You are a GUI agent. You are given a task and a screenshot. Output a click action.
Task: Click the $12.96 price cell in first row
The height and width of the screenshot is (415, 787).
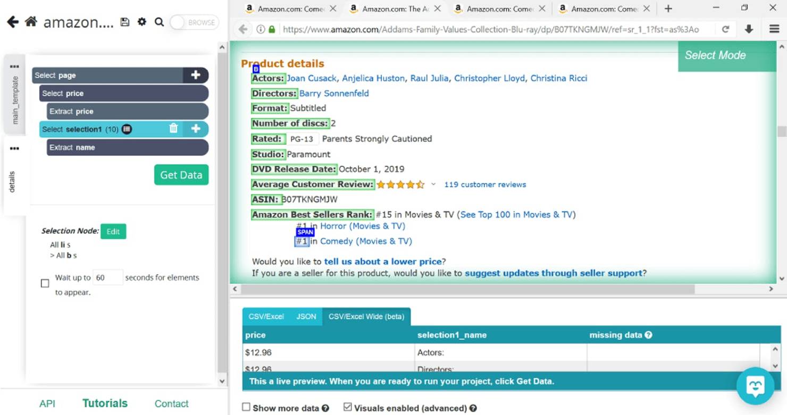[329, 352]
